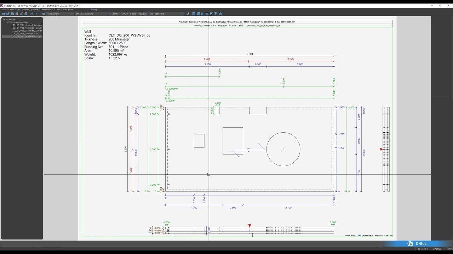Click the Save diskette icon
The height and width of the screenshot is (254, 453).
tap(12, 14)
